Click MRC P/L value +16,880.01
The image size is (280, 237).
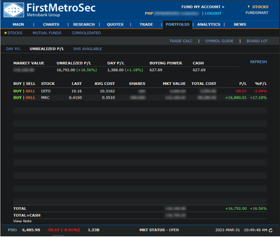pos(236,98)
